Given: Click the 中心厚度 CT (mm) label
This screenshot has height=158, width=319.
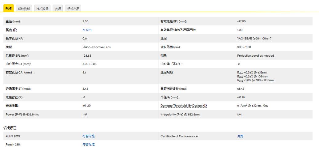Looking at the screenshot, I should click(x=18, y=64).
